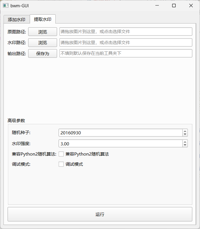Click the 调试模式: row label

pyautogui.click(x=21, y=164)
